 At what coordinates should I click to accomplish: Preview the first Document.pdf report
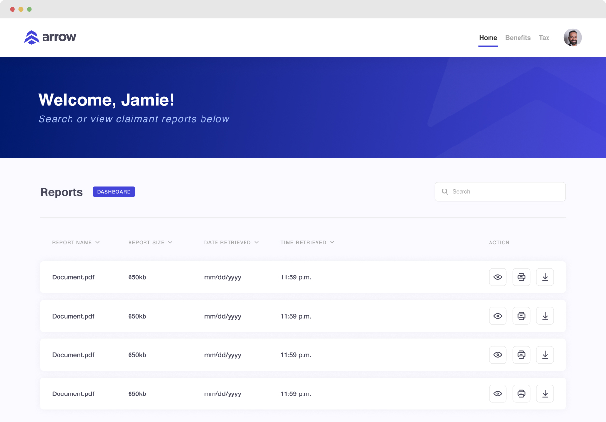click(497, 277)
